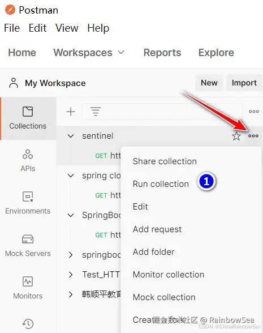263x333 pixels.
Task: Open the File menu
Action: pyautogui.click(x=12, y=28)
